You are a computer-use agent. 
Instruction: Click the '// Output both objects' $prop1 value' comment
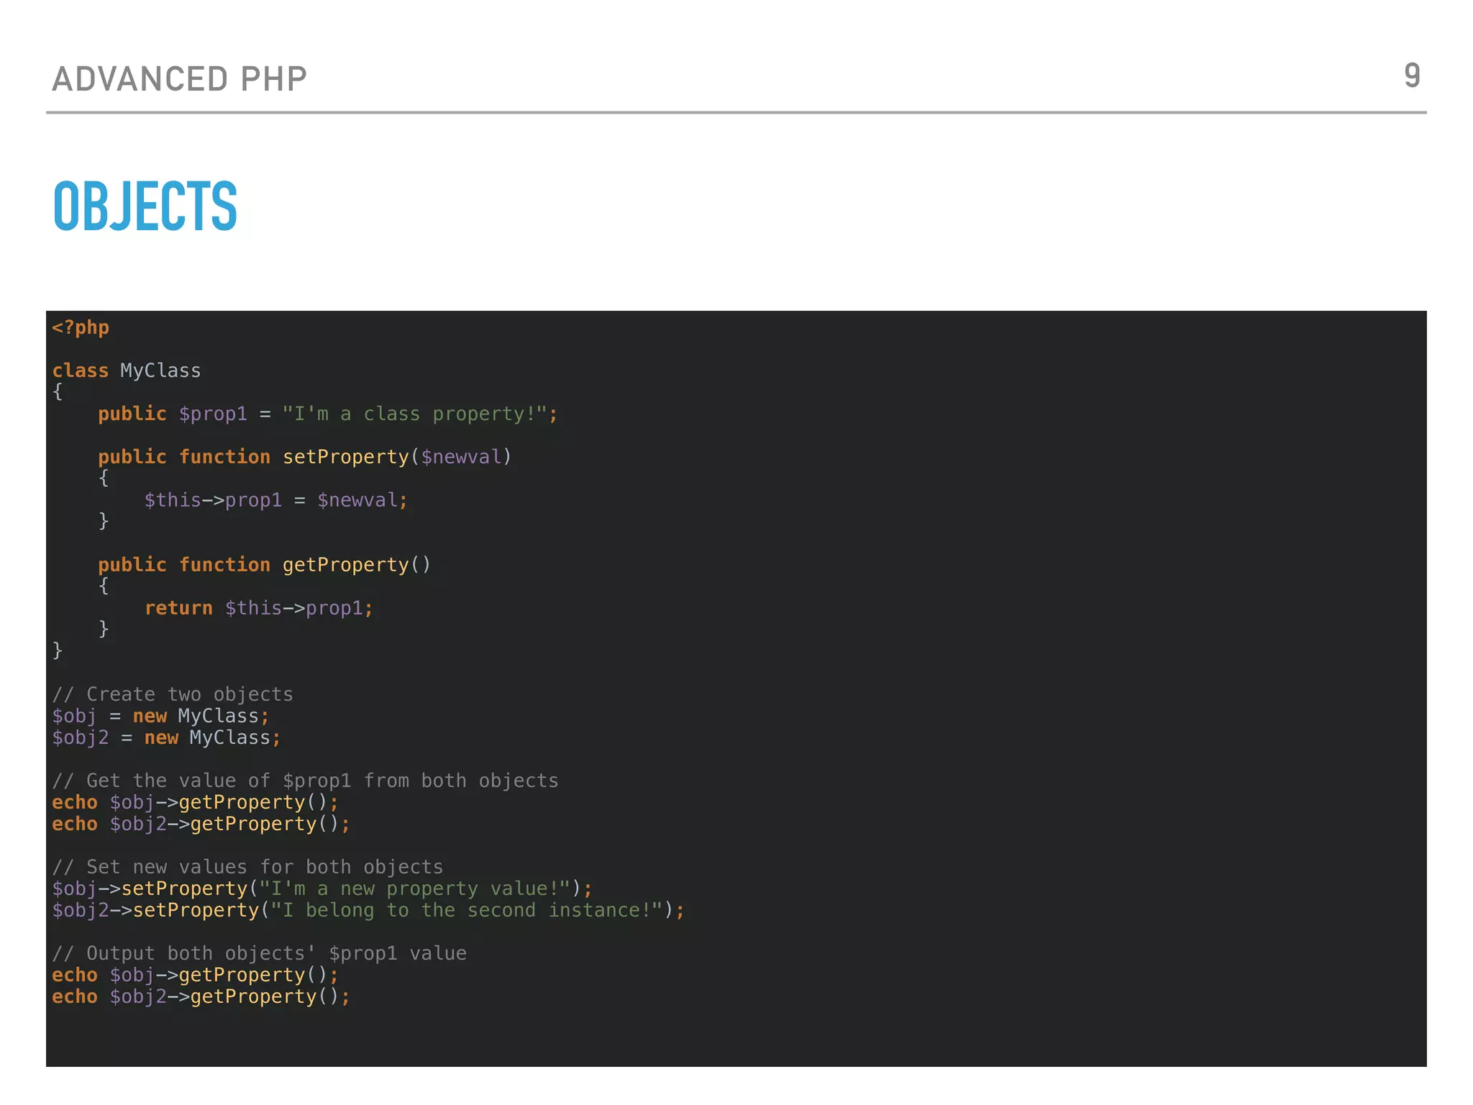click(x=259, y=953)
